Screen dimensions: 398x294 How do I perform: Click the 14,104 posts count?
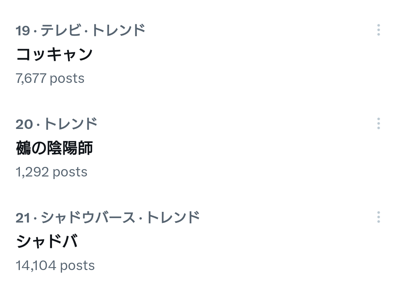pos(55,266)
